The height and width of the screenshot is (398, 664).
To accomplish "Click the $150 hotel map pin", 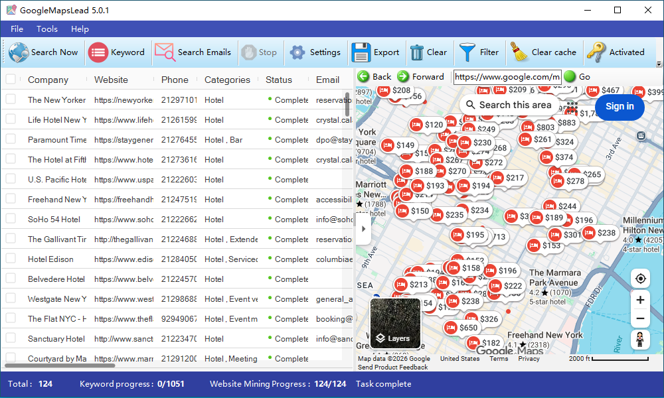I will (x=413, y=211).
